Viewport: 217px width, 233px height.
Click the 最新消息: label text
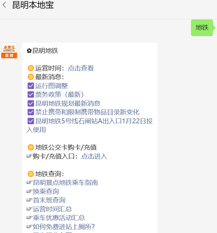tap(50, 77)
